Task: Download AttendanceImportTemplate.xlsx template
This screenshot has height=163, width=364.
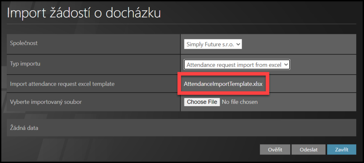Action: [223, 84]
